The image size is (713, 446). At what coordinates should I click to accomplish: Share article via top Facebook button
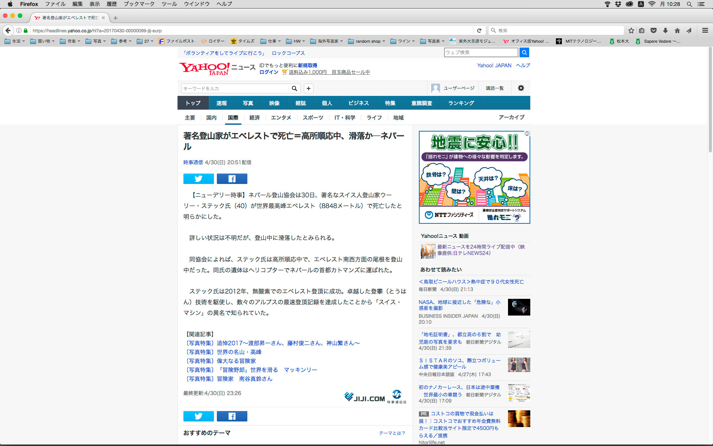click(232, 179)
